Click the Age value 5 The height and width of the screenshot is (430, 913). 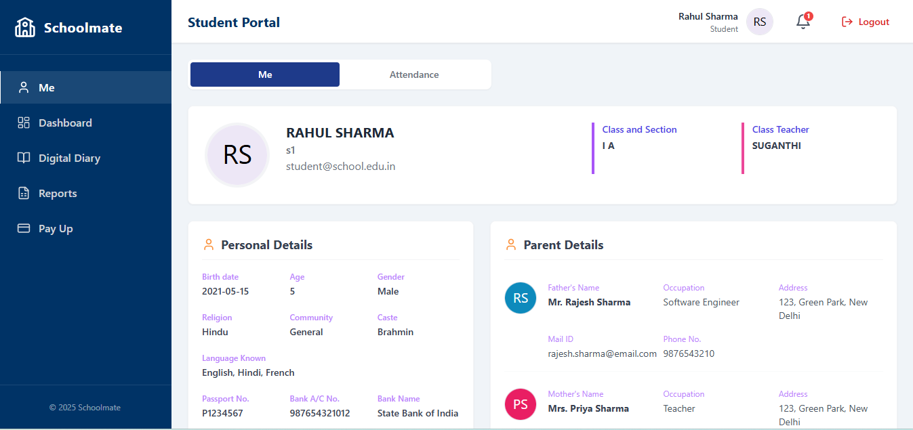(x=293, y=291)
